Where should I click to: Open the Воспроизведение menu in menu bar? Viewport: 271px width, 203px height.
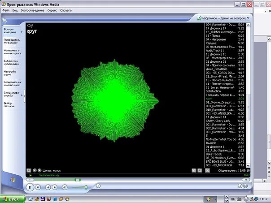(32, 10)
